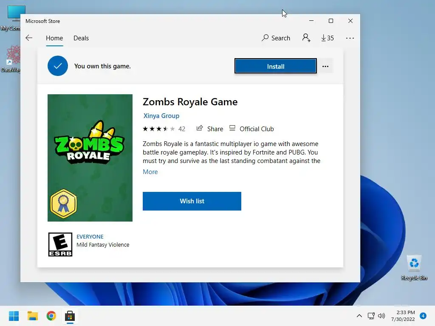Go back with the arrow icon
Screen dimensions: 435x326
29,38
